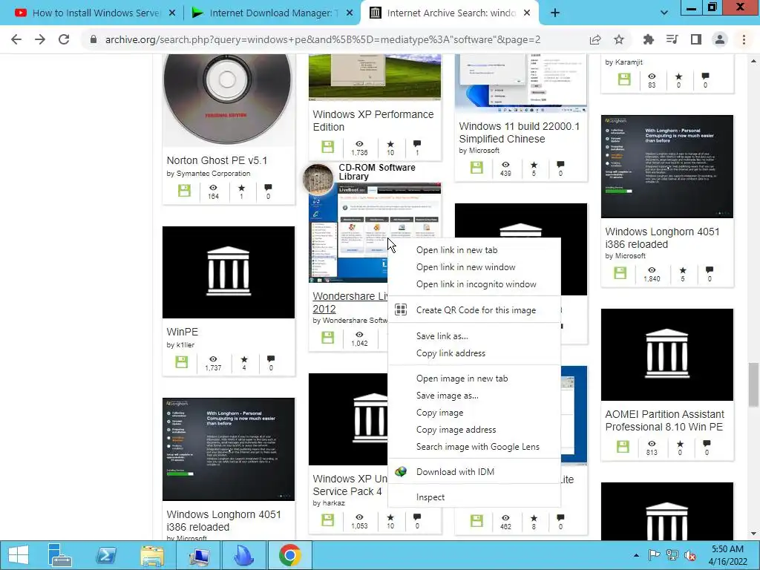
Task: Click the CD-ROM Software Library round avatar
Action: point(318,179)
